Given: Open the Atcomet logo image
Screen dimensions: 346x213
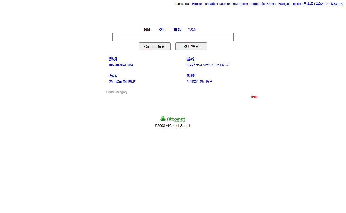Looking at the screenshot, I should tap(173, 119).
